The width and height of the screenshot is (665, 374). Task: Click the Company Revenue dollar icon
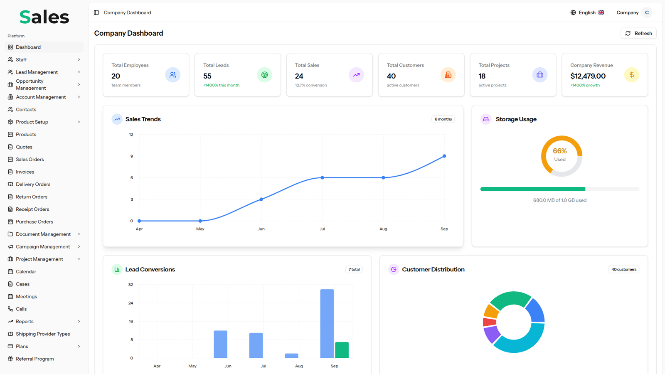(x=631, y=75)
